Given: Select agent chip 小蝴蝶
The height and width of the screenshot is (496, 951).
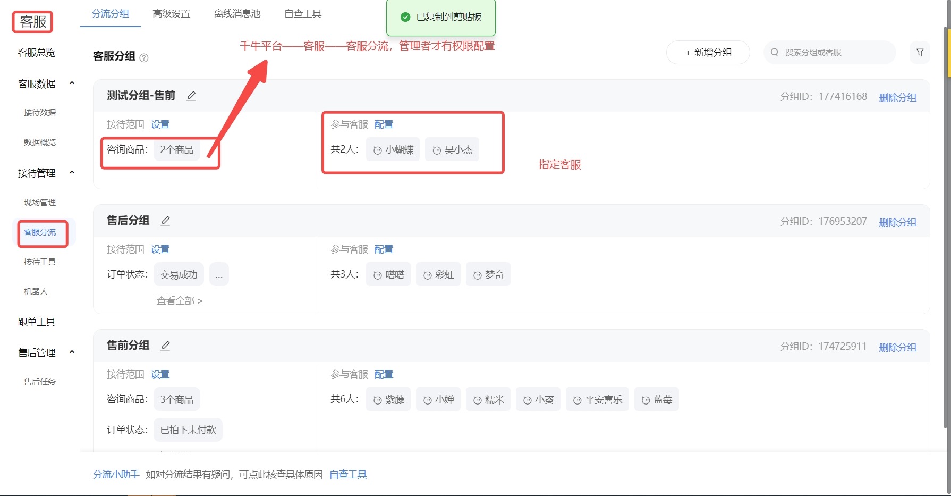Looking at the screenshot, I should 393,149.
